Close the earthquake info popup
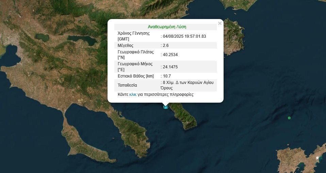This screenshot has width=326, height=173. (219, 23)
